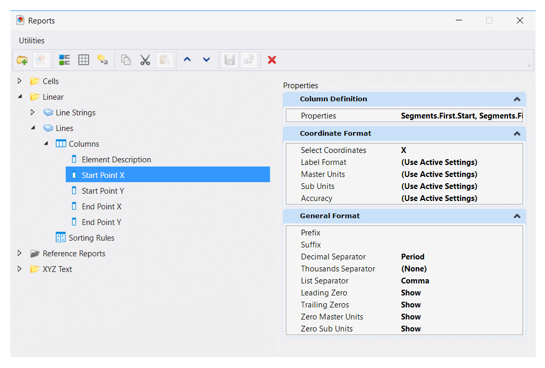Delete the selected item with red X
The height and width of the screenshot is (368, 545).
(x=272, y=60)
